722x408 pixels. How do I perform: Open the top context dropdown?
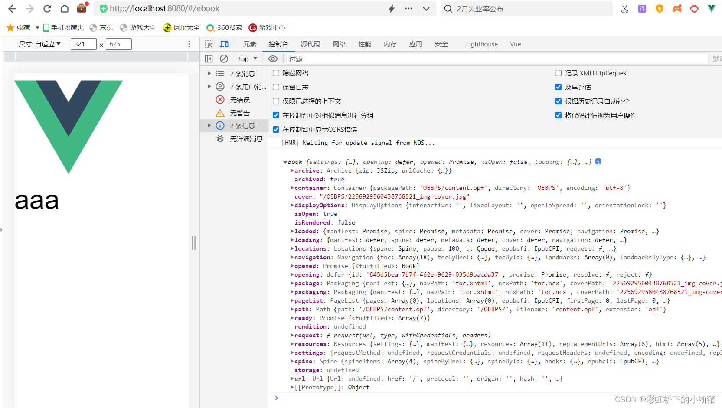pos(248,59)
